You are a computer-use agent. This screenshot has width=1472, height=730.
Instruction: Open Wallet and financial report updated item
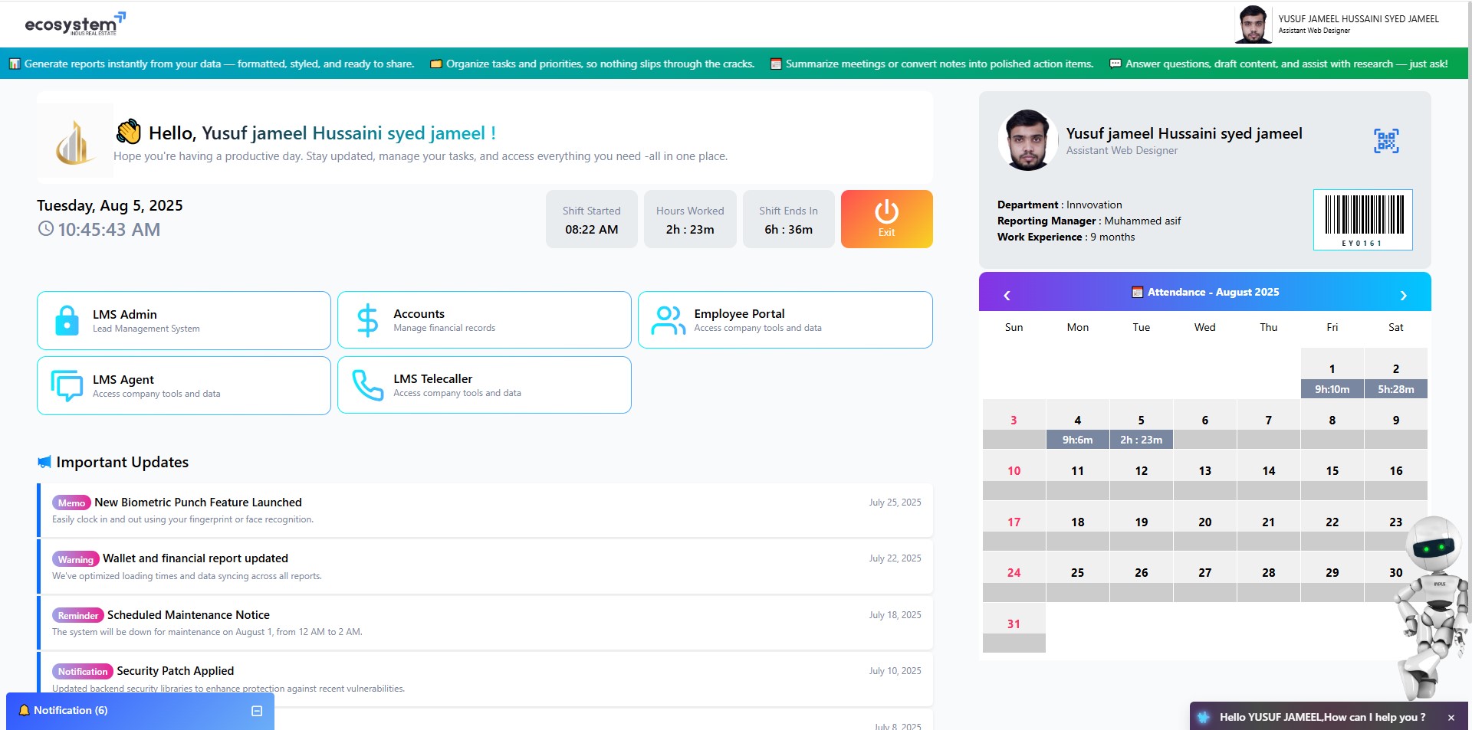pos(485,566)
